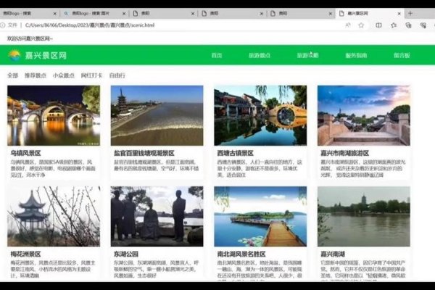Open the 乌镇风景区 night bridge photo

click(x=54, y=115)
